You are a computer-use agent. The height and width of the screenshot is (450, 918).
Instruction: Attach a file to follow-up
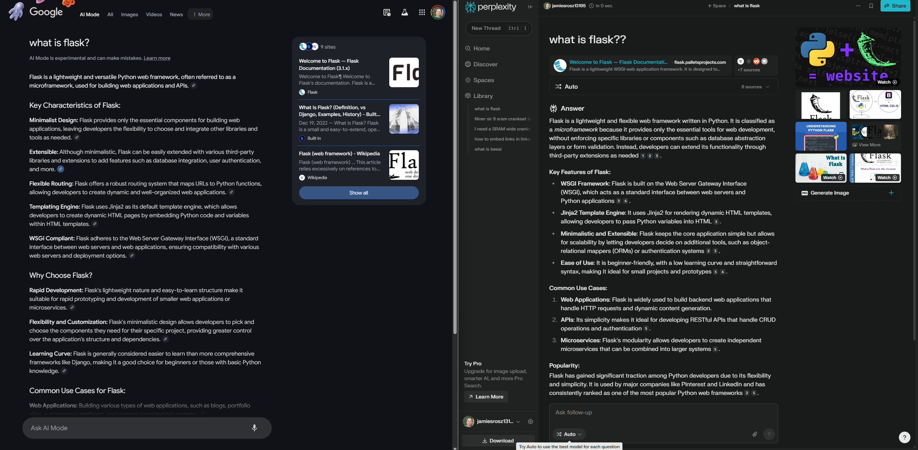click(755, 434)
